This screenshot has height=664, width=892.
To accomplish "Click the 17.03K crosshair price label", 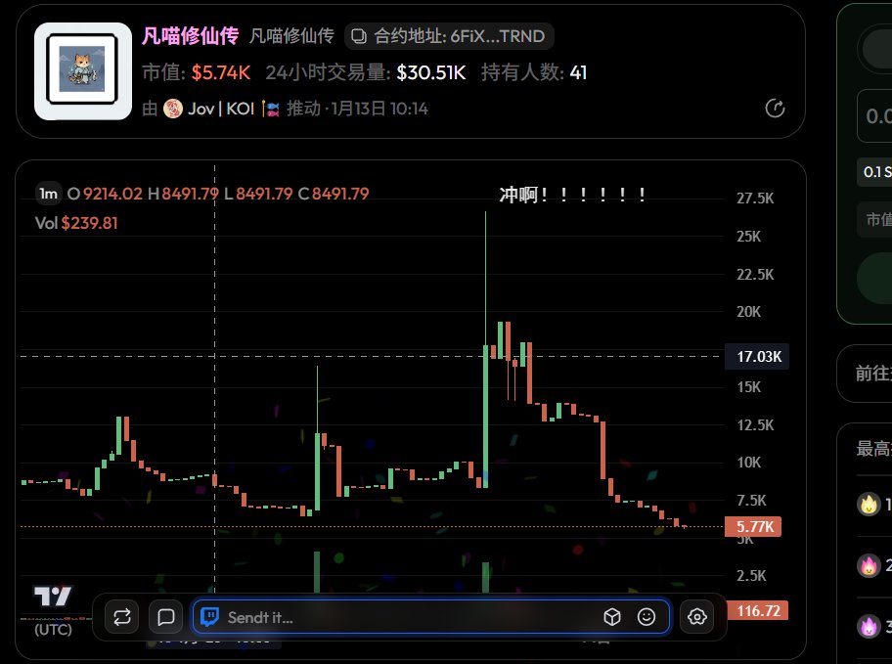I will tap(757, 356).
